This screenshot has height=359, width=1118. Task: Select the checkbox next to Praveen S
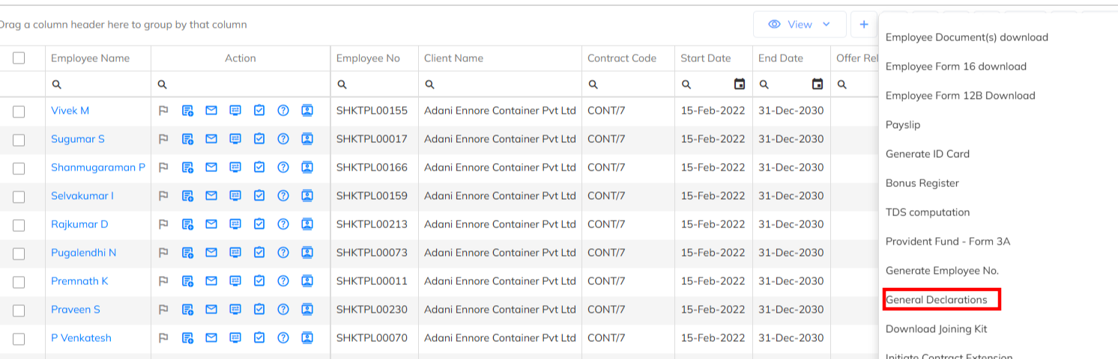pos(19,310)
